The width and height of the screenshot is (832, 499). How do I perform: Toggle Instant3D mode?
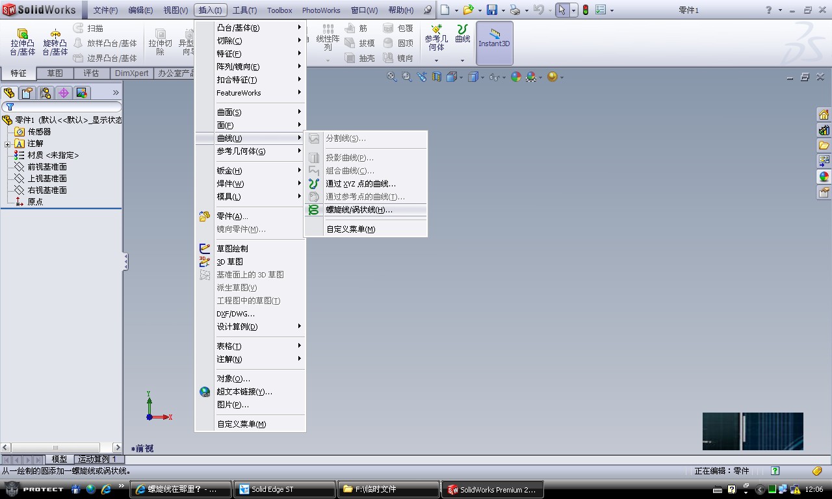pyautogui.click(x=495, y=43)
